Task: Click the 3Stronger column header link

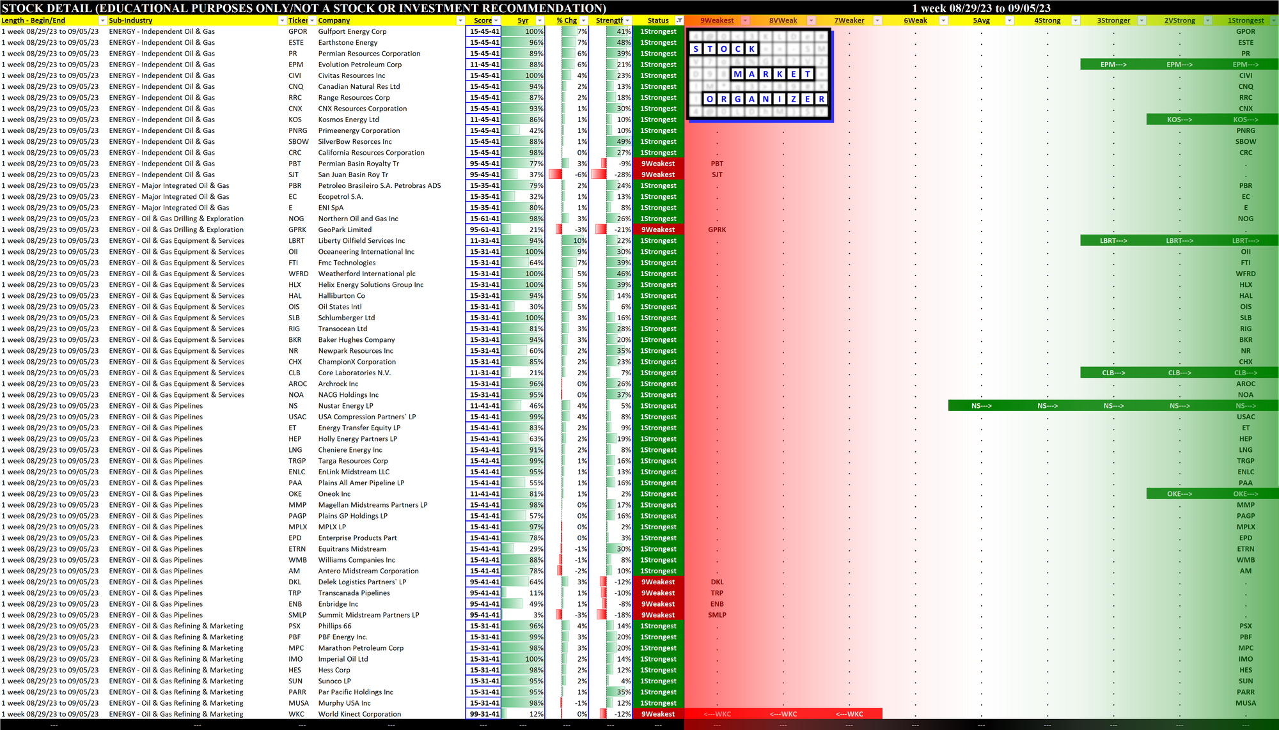Action: click(x=1113, y=20)
